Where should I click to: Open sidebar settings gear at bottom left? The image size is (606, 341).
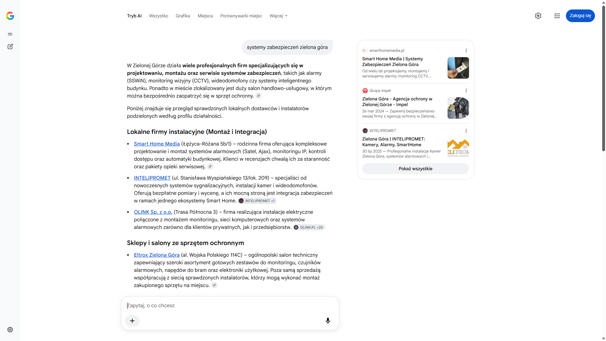click(10, 330)
